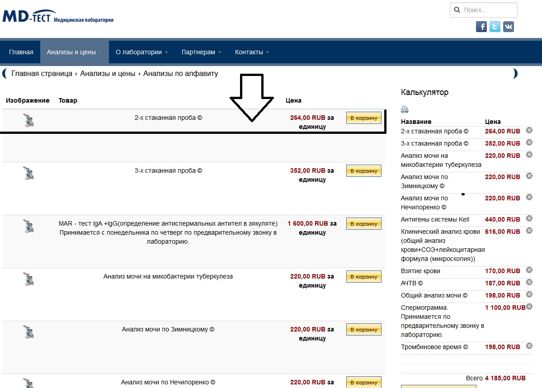Go to Главная in navigation bar
The height and width of the screenshot is (388, 542).
pos(21,52)
